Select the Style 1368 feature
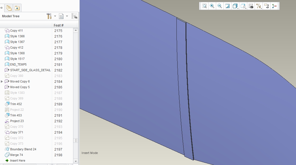This screenshot has width=296, height=165. coord(17,53)
